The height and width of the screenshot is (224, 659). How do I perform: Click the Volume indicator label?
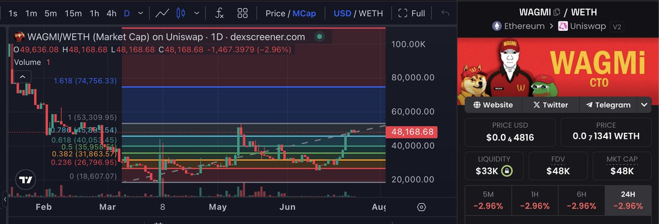[x=27, y=63]
